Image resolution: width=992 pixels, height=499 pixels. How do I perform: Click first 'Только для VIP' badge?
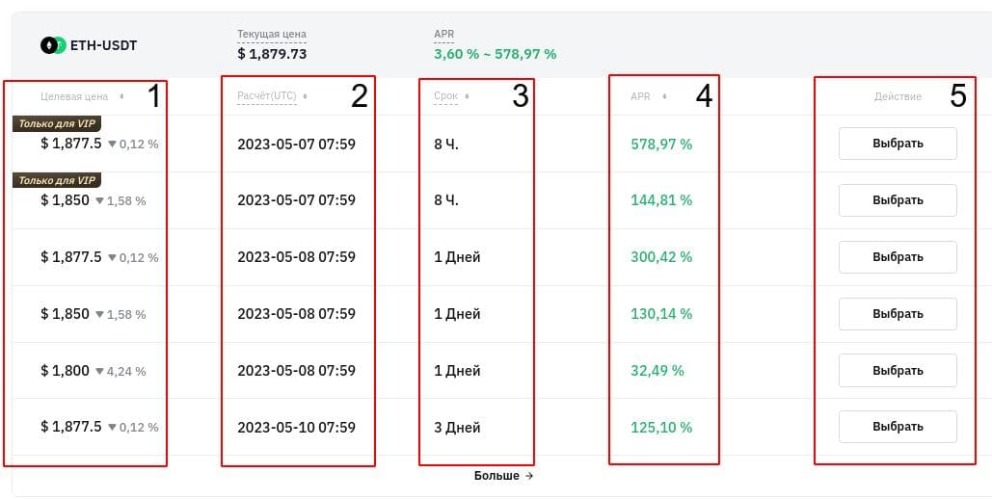coord(57,124)
